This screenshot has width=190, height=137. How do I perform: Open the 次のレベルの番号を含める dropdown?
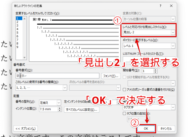click(118, 88)
